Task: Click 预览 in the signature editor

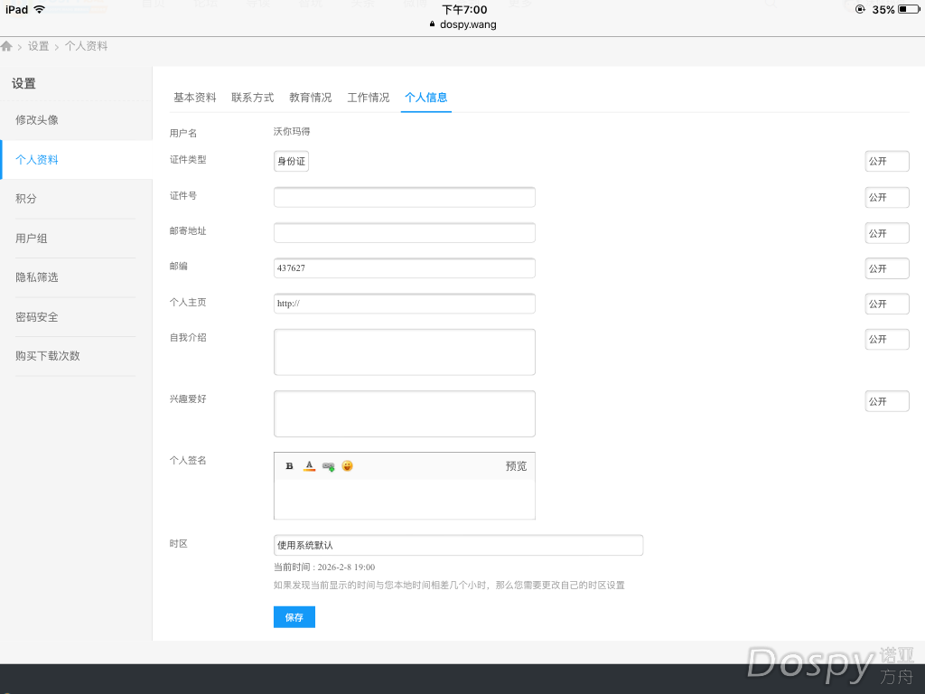Action: coord(516,466)
